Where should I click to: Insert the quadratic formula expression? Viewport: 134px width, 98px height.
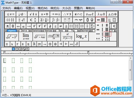click(54, 37)
